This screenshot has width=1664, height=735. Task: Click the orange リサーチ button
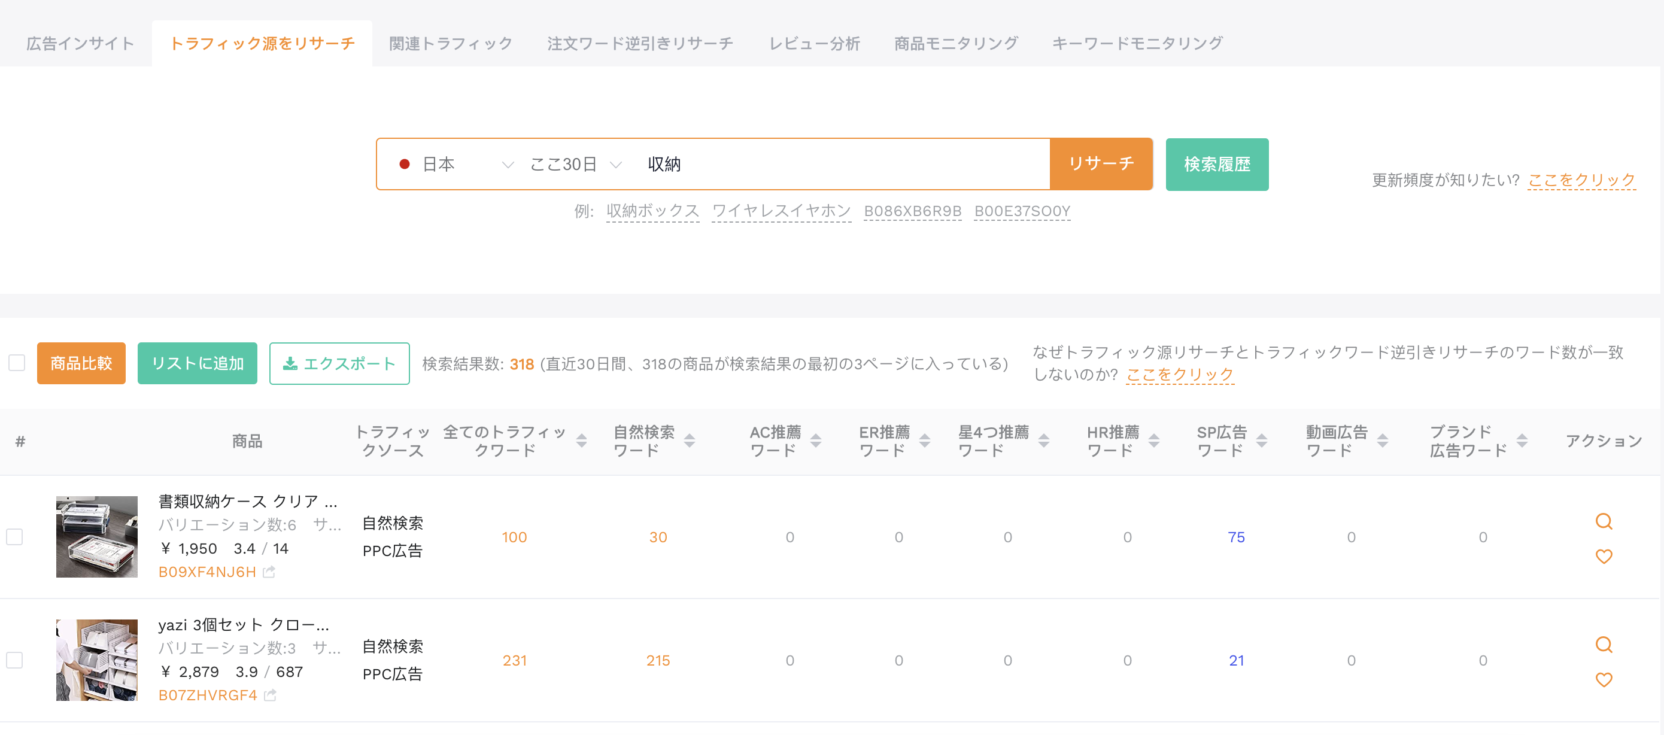pyautogui.click(x=1101, y=164)
